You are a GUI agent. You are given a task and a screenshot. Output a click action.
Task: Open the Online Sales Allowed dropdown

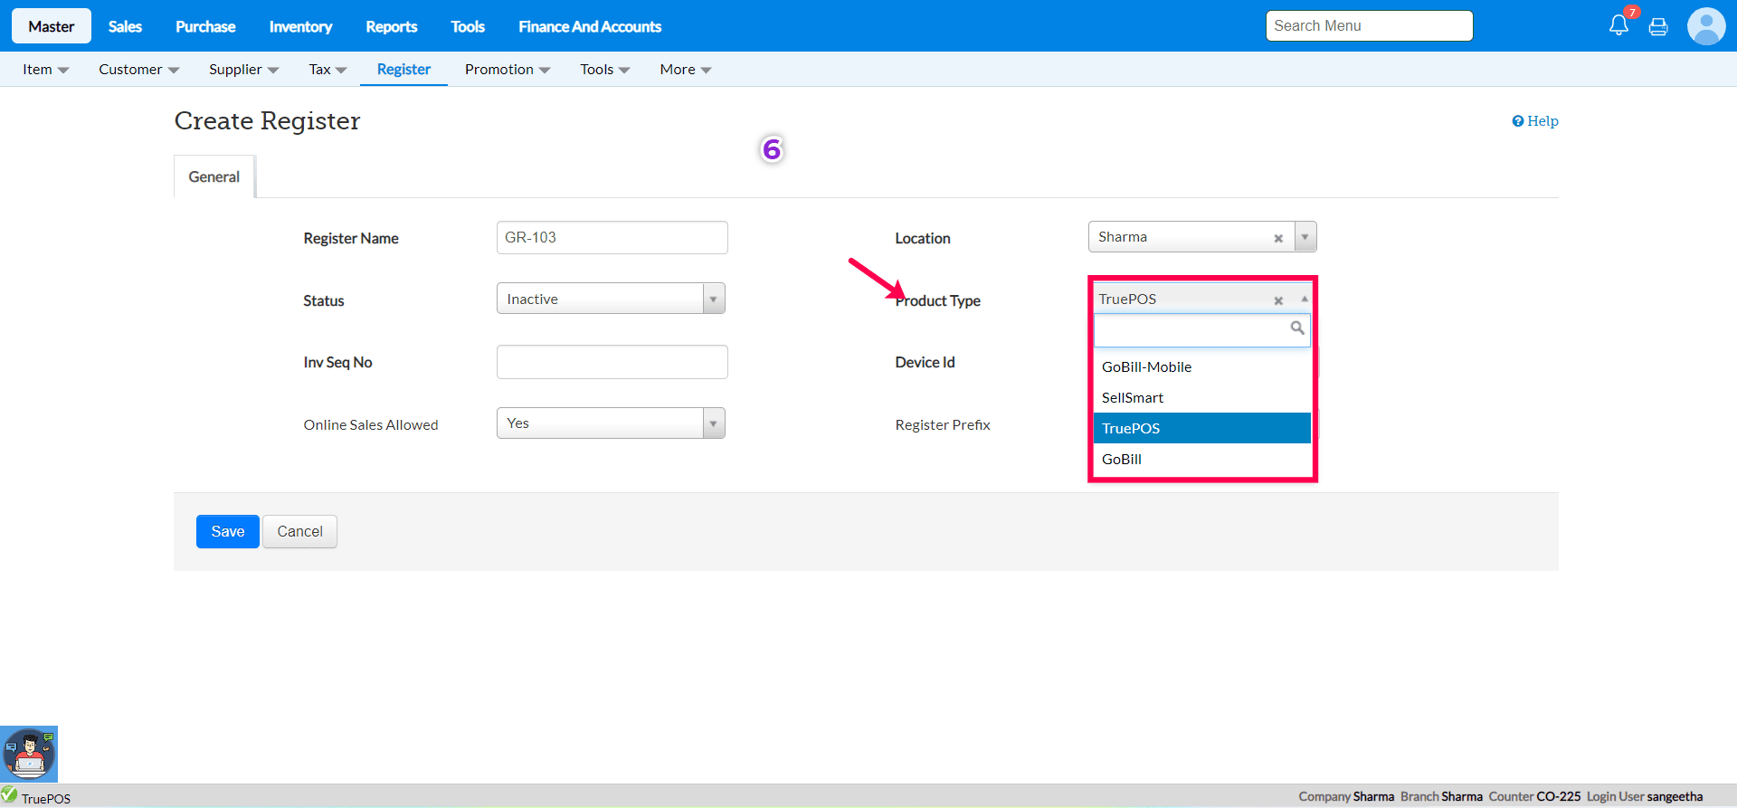click(713, 423)
